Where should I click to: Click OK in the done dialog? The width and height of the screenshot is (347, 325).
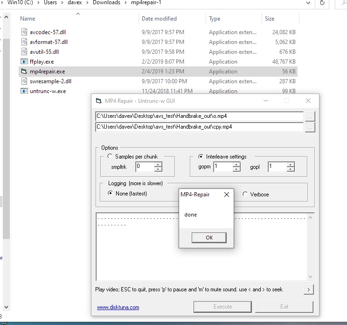pyautogui.click(x=209, y=238)
